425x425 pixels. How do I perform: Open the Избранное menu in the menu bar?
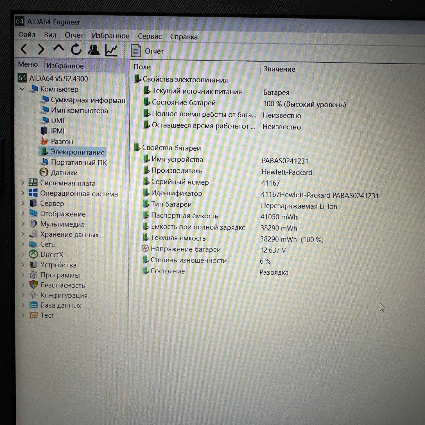click(110, 36)
